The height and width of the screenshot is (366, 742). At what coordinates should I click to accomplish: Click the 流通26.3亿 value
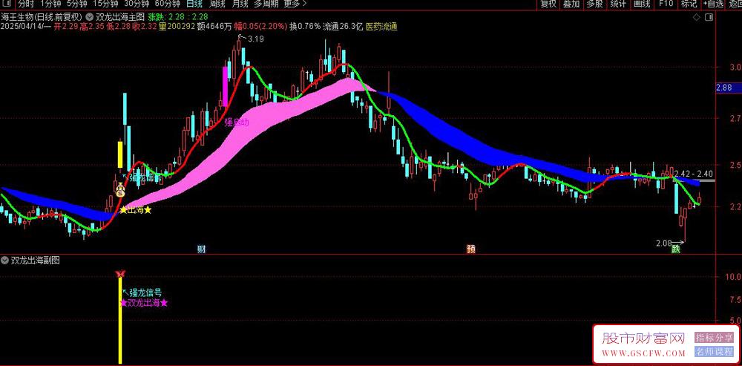click(x=343, y=27)
